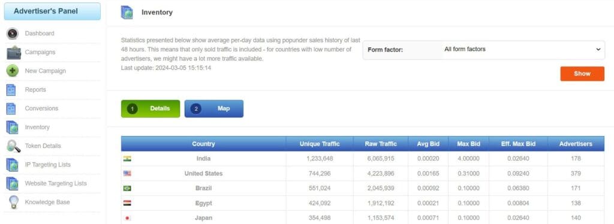Screen dimensions: 614x224
Task: Open IP Targeting Lists page
Action: (x=48, y=165)
